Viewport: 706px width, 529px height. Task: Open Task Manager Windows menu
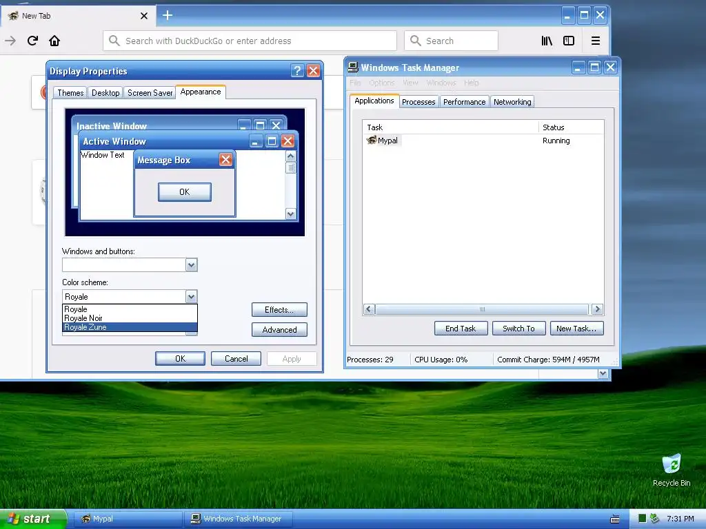click(x=441, y=83)
